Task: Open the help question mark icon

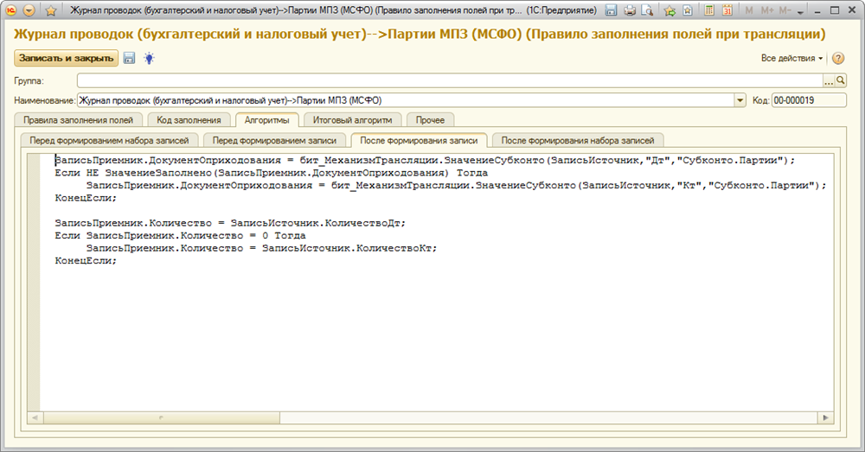Action: 837,58
